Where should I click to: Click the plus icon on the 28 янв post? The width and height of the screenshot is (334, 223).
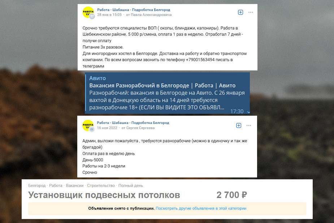pyautogui.click(x=240, y=12)
